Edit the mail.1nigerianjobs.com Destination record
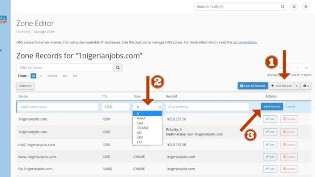Screen dimensions: 315x177 pyautogui.click(x=270, y=132)
